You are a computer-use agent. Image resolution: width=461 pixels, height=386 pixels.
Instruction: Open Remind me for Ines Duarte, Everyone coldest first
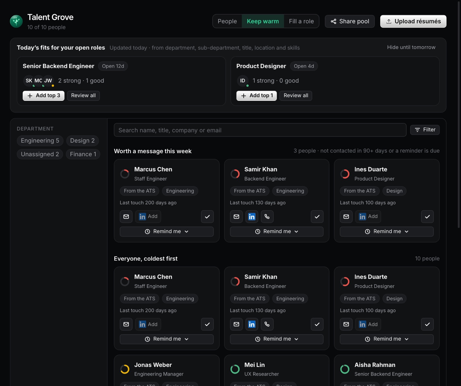[x=387, y=339]
